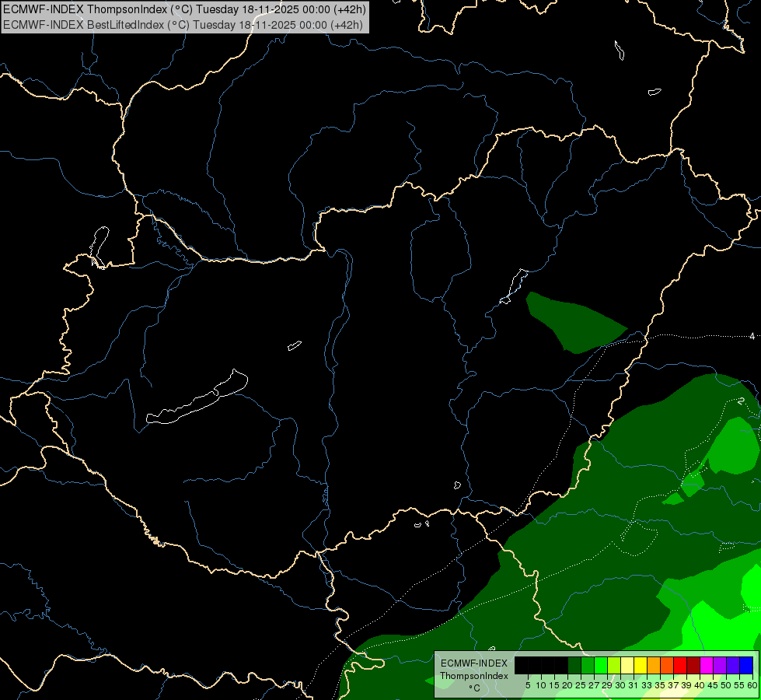Click the purple 45–50 legend swatch

[x=721, y=665]
